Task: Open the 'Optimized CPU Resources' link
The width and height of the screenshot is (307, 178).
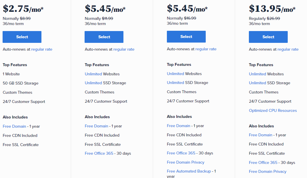Action: click(x=273, y=111)
